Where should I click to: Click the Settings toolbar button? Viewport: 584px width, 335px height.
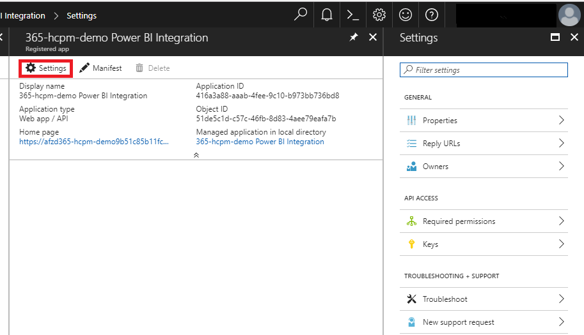(x=46, y=68)
